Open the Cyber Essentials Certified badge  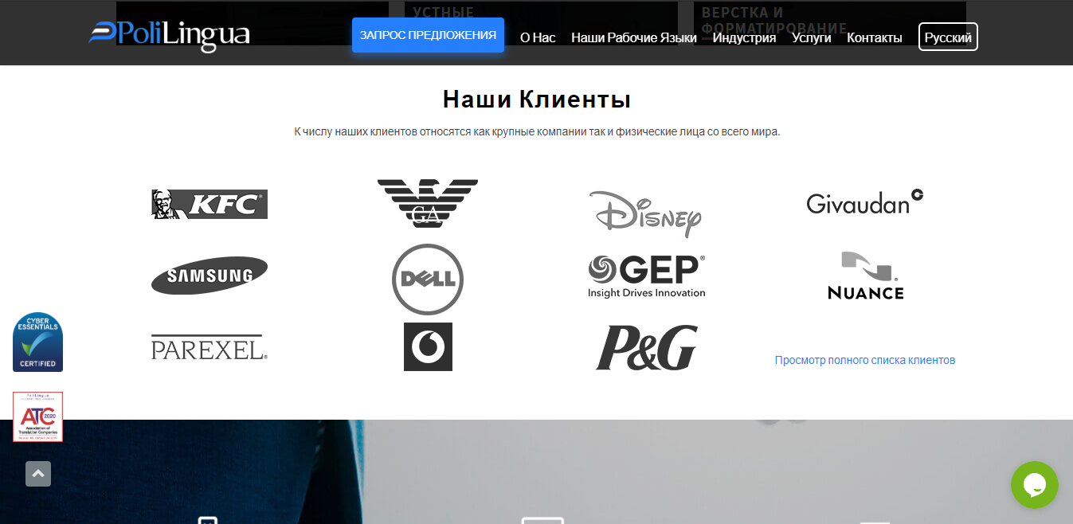pos(37,342)
